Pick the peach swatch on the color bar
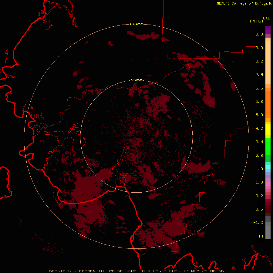This screenshot has width=273, height=273. (x=268, y=62)
